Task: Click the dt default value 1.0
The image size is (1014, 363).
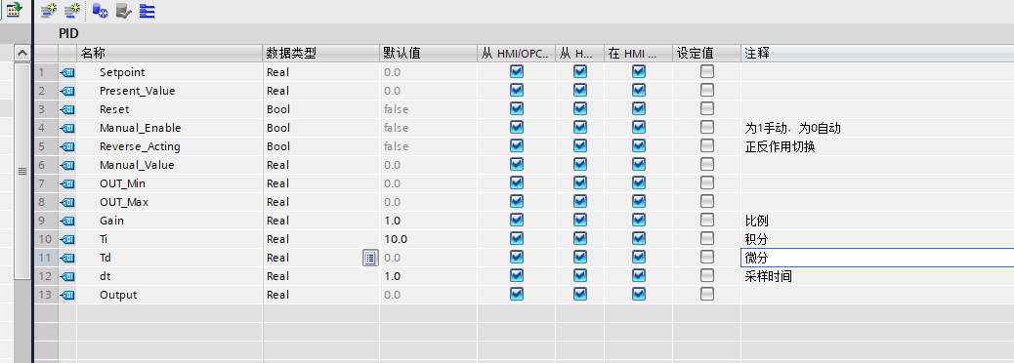Action: click(392, 276)
